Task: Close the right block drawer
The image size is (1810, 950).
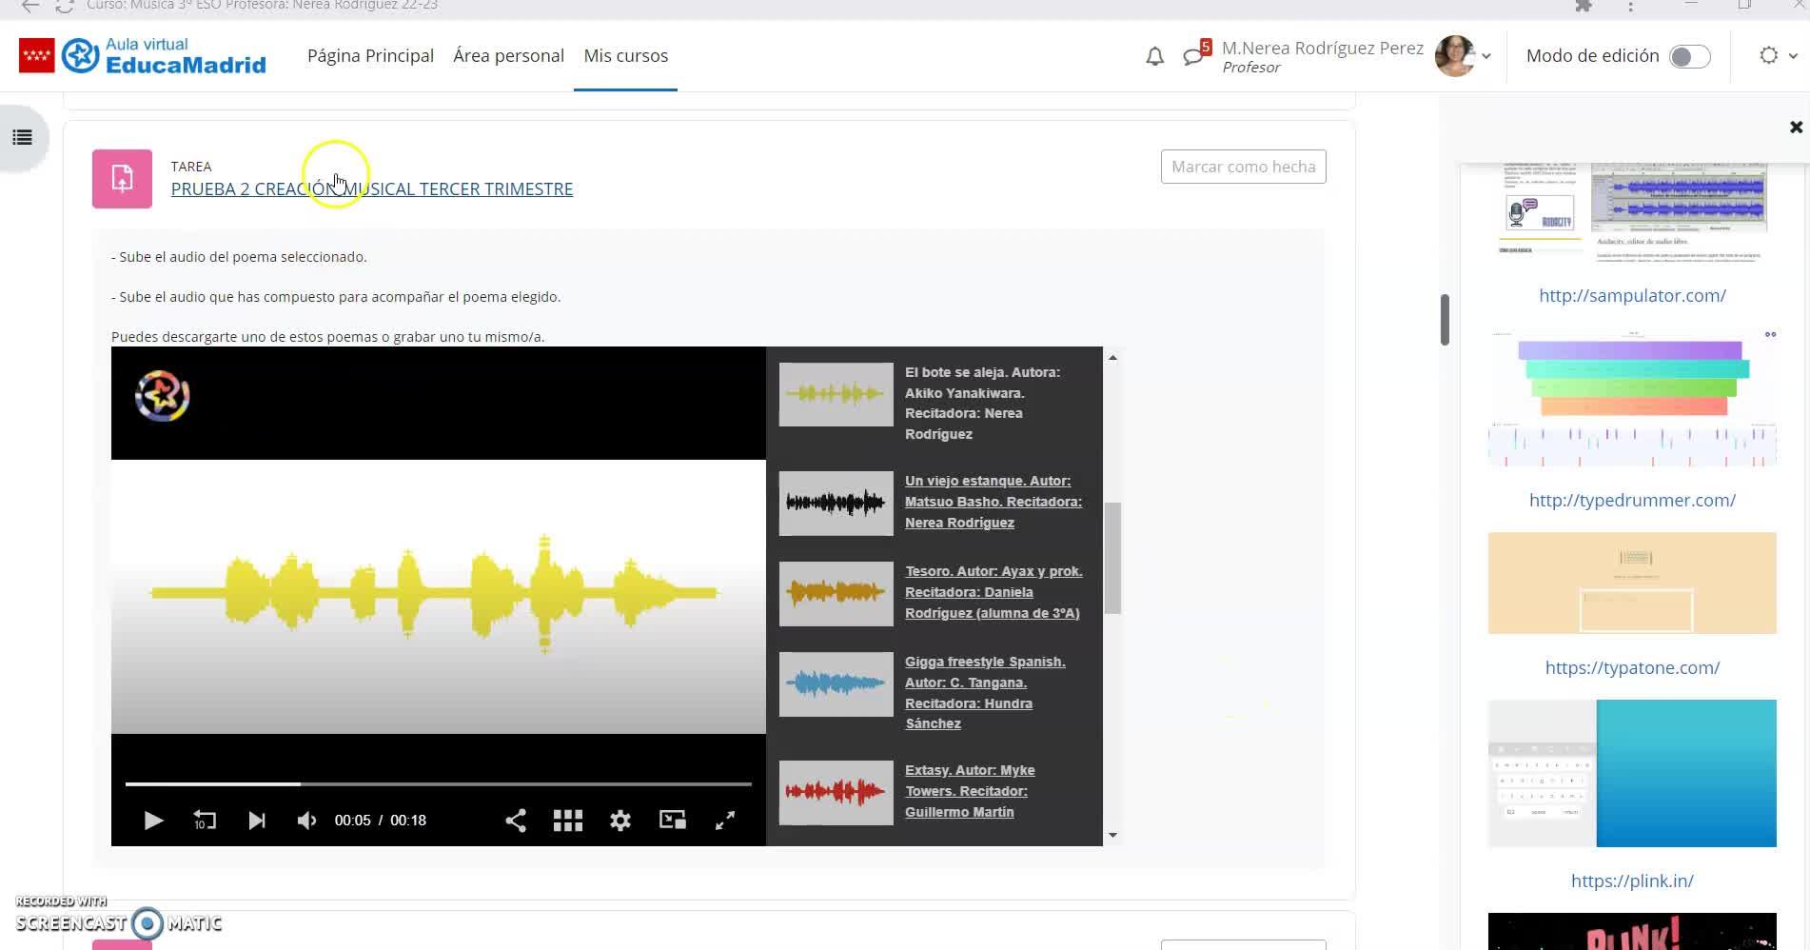Action: 1796,128
